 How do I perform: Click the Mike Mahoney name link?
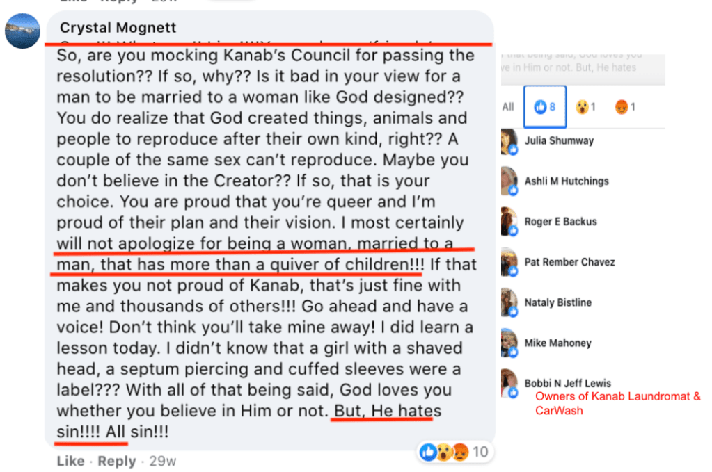click(557, 343)
